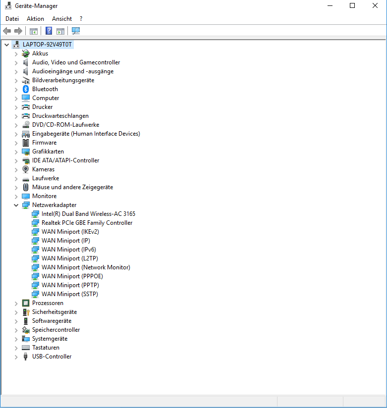Select the Druckwarteschlangen label
The width and height of the screenshot is (387, 408).
pos(60,116)
